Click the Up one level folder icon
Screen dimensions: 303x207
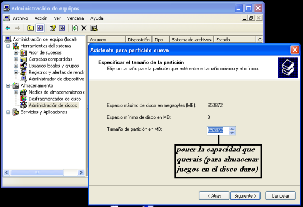pyautogui.click(x=30, y=28)
